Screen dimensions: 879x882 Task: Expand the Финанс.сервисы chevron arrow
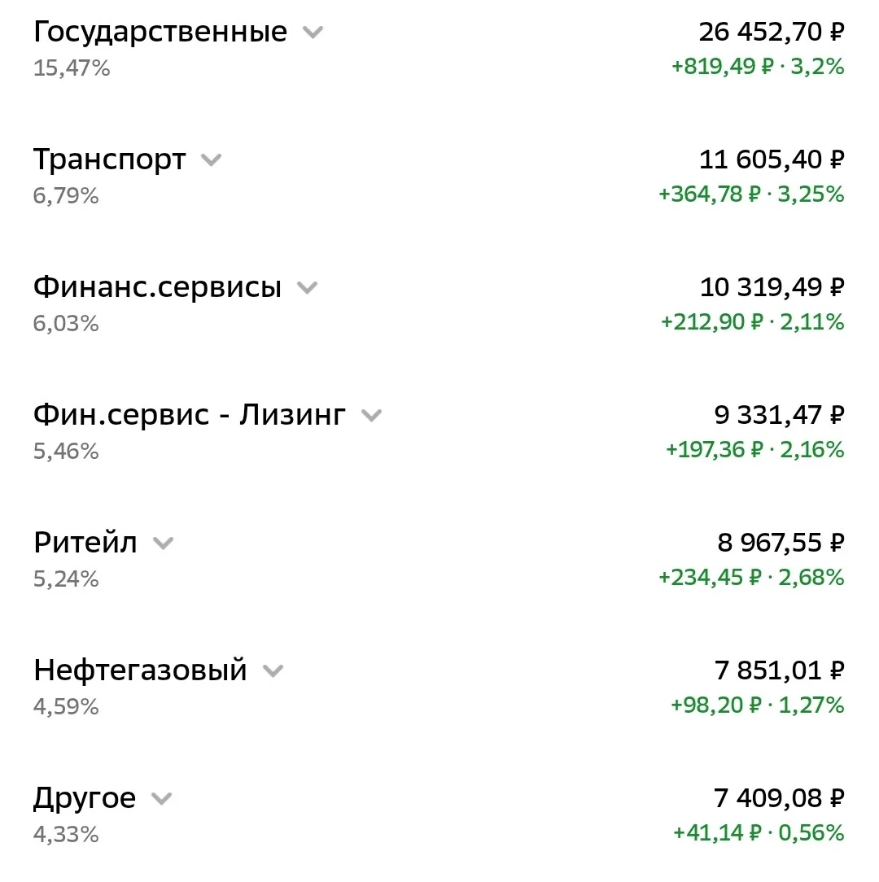(308, 288)
